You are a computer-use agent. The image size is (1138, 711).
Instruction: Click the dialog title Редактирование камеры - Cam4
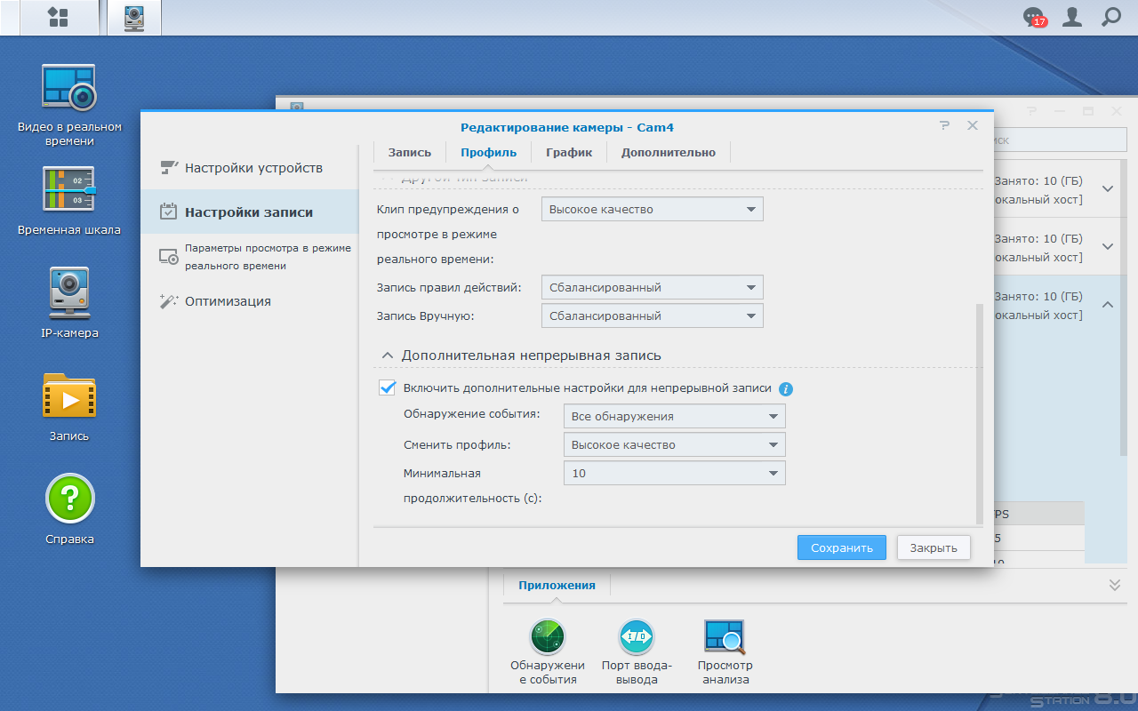click(567, 127)
